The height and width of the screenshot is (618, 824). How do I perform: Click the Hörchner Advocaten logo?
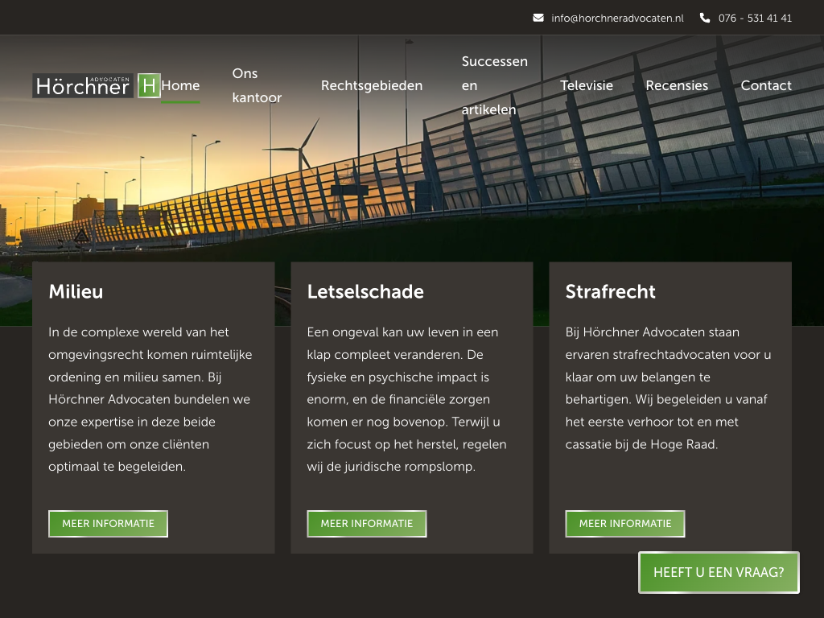tap(83, 86)
